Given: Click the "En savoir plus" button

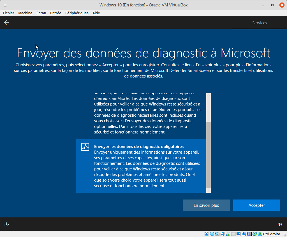Looking at the screenshot, I should 206,205.
